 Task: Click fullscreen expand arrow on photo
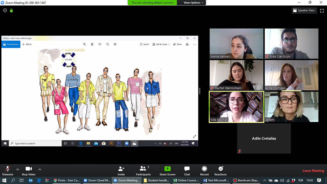tap(195, 136)
